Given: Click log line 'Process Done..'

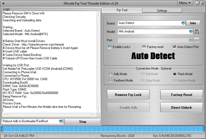Looking at the screenshot, I should 12,103.
